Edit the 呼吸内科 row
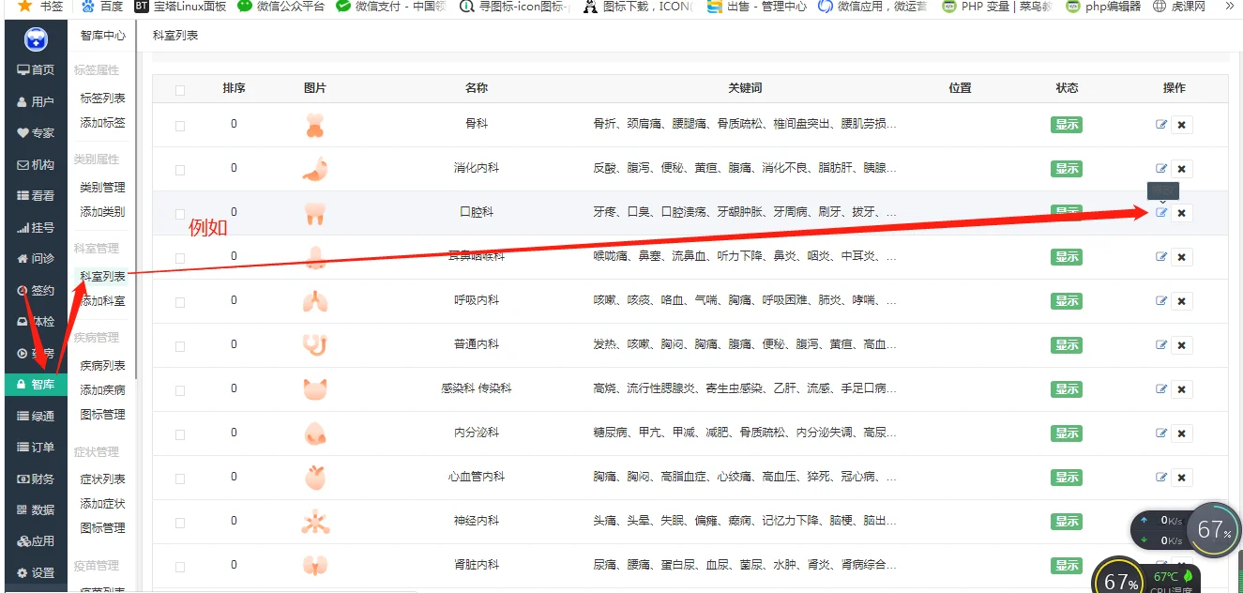 click(1161, 301)
